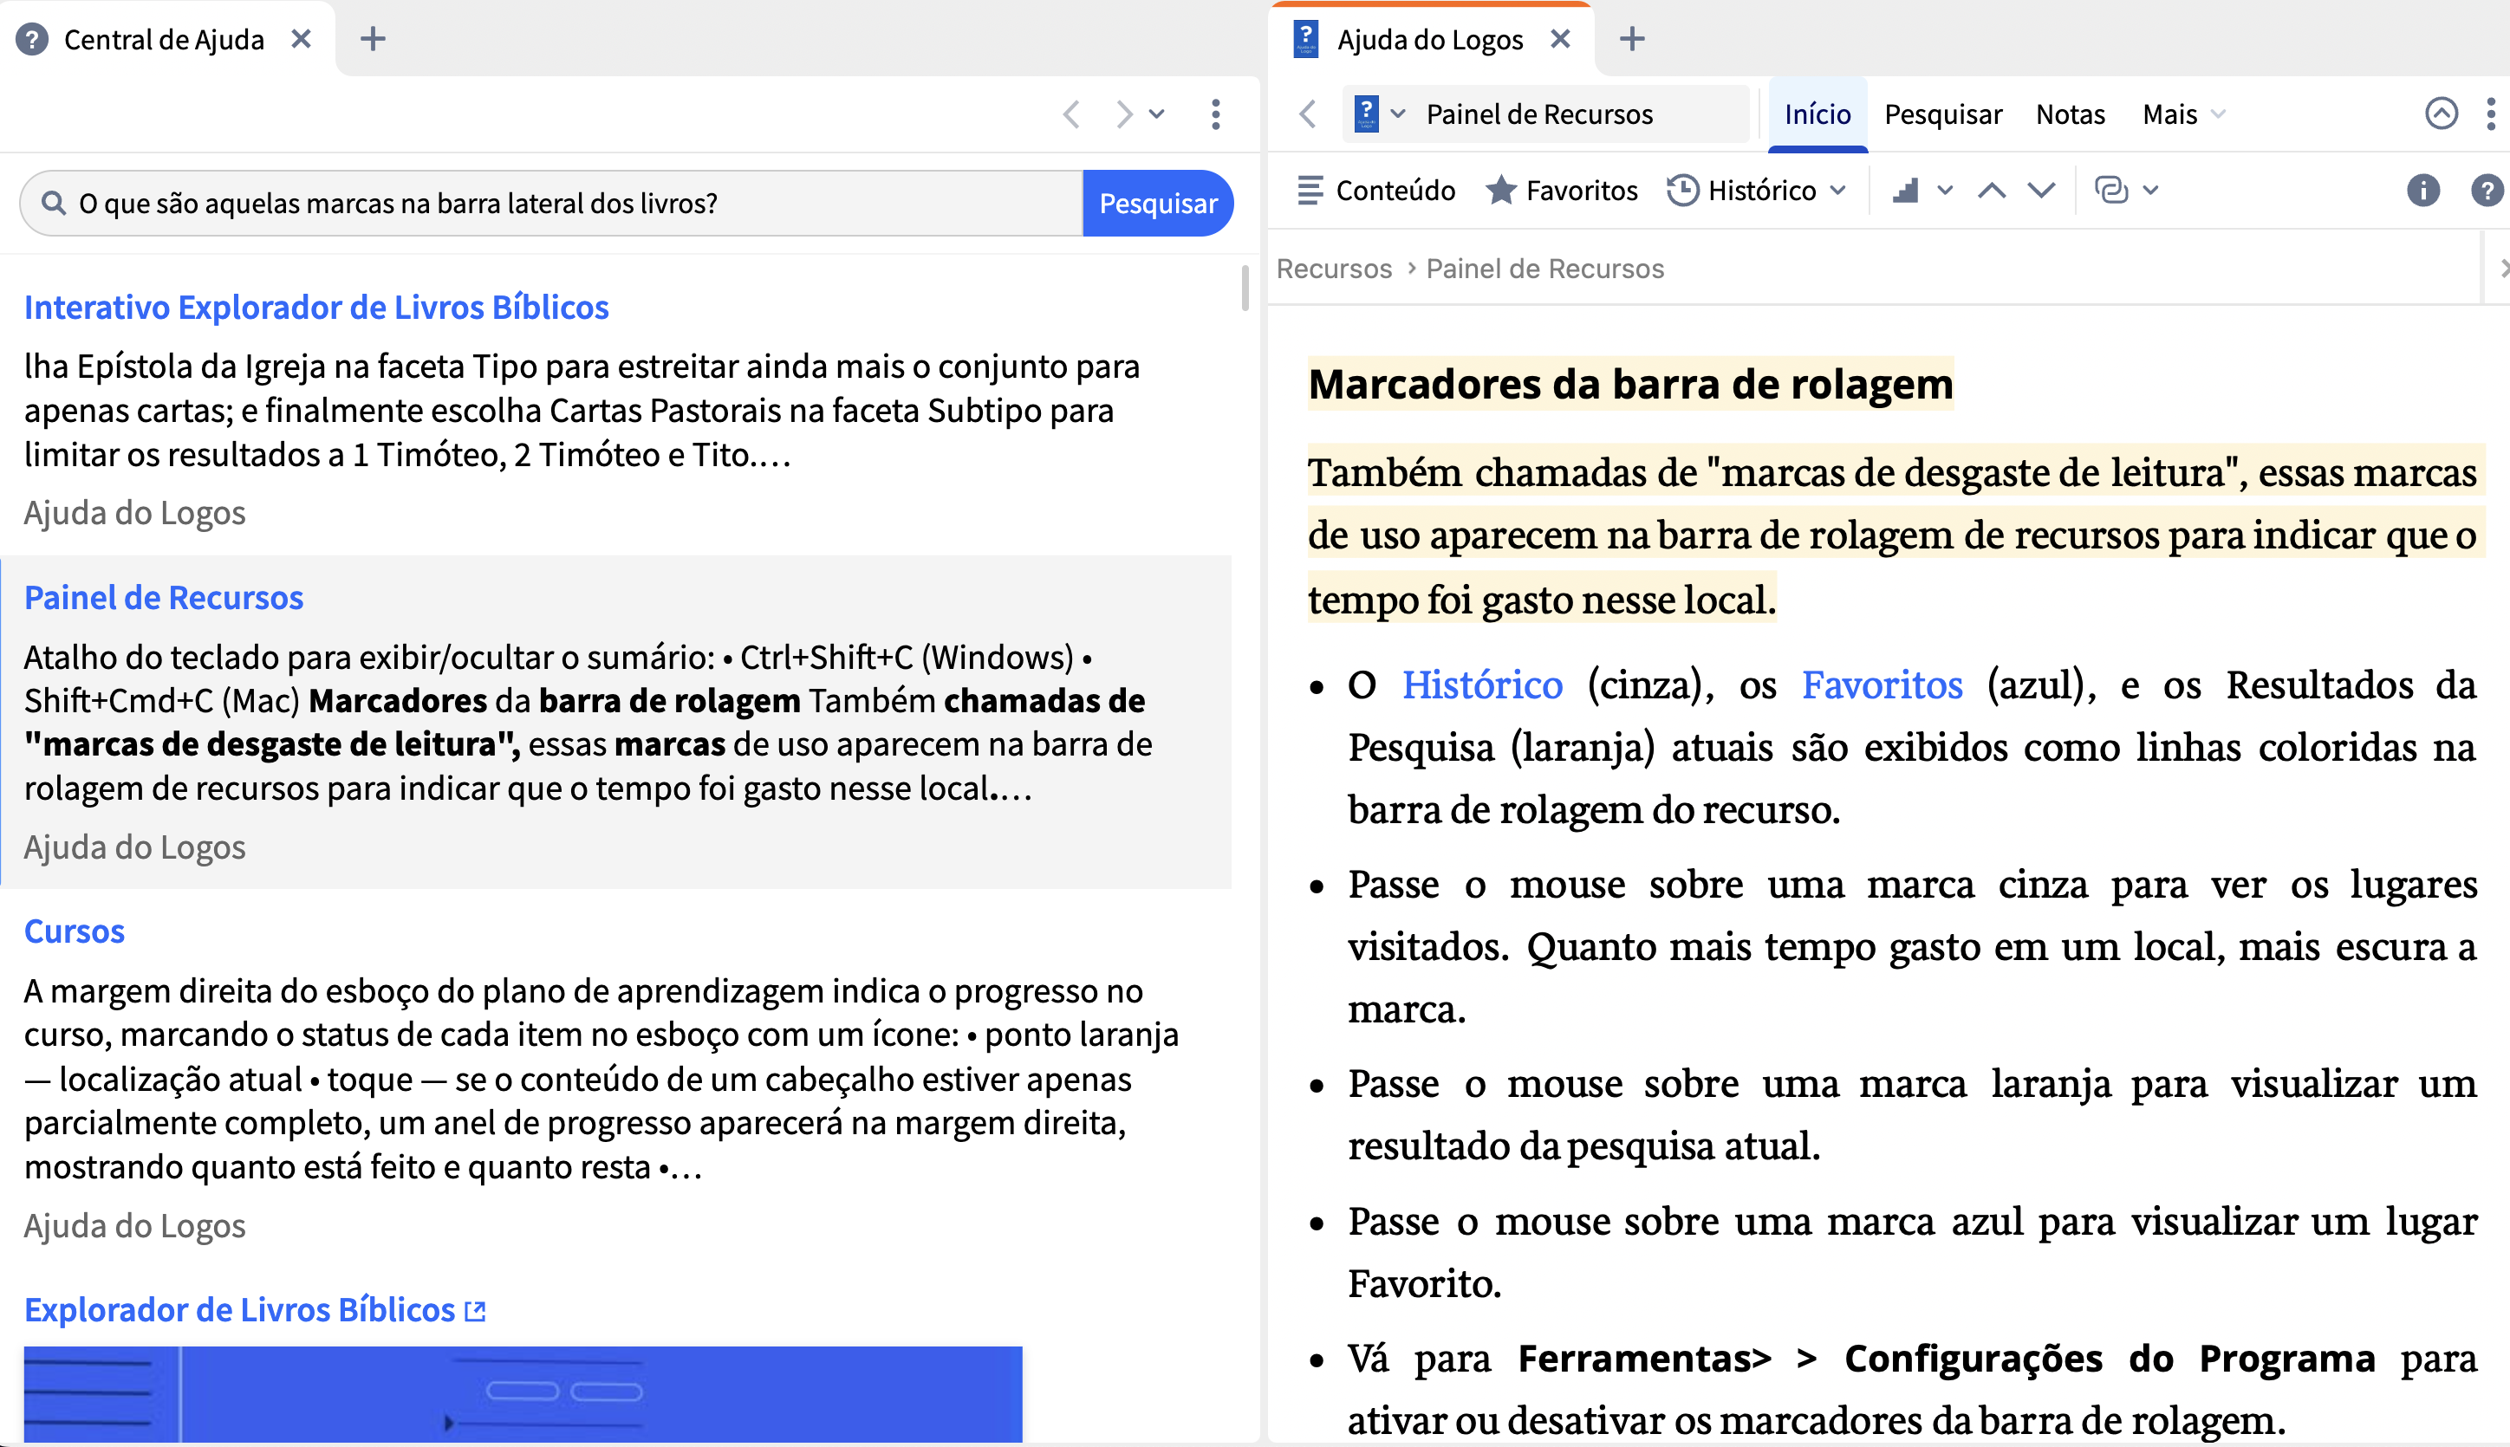Click Recursos in the breadcrumb

point(1334,269)
